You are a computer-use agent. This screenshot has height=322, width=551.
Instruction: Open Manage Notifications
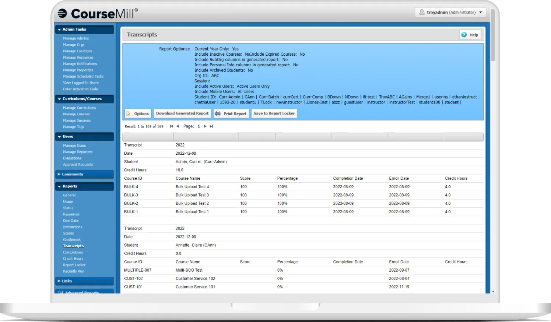[x=80, y=64]
